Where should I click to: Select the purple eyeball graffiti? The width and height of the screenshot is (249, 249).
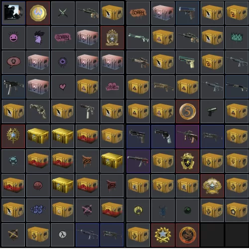[63, 62]
